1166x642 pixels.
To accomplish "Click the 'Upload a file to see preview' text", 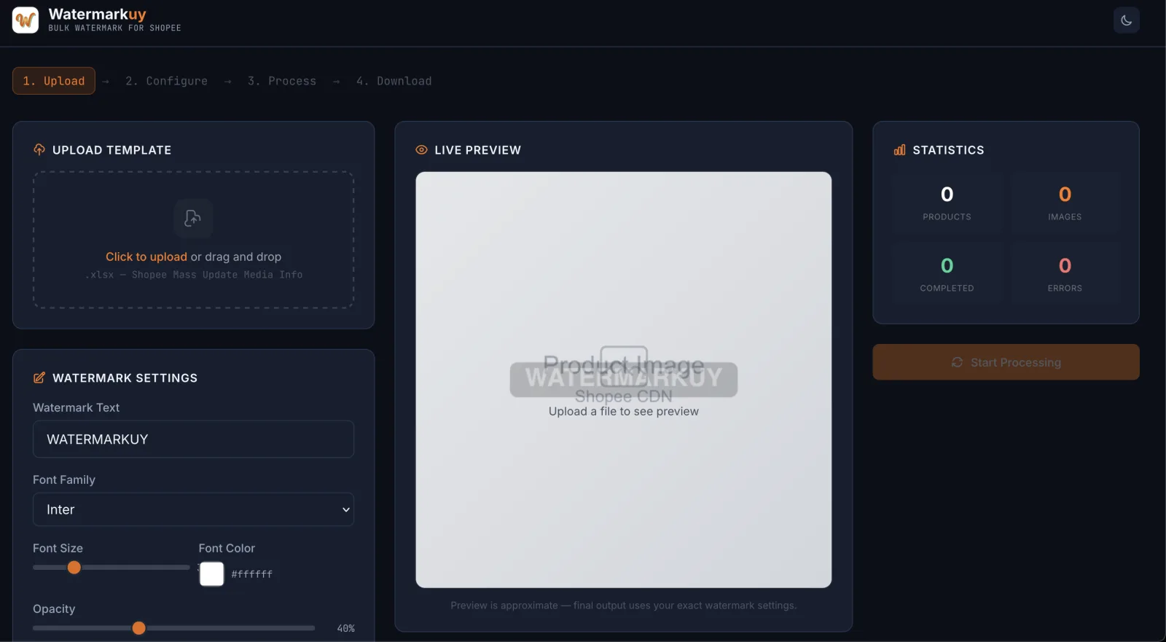I will pyautogui.click(x=624, y=412).
